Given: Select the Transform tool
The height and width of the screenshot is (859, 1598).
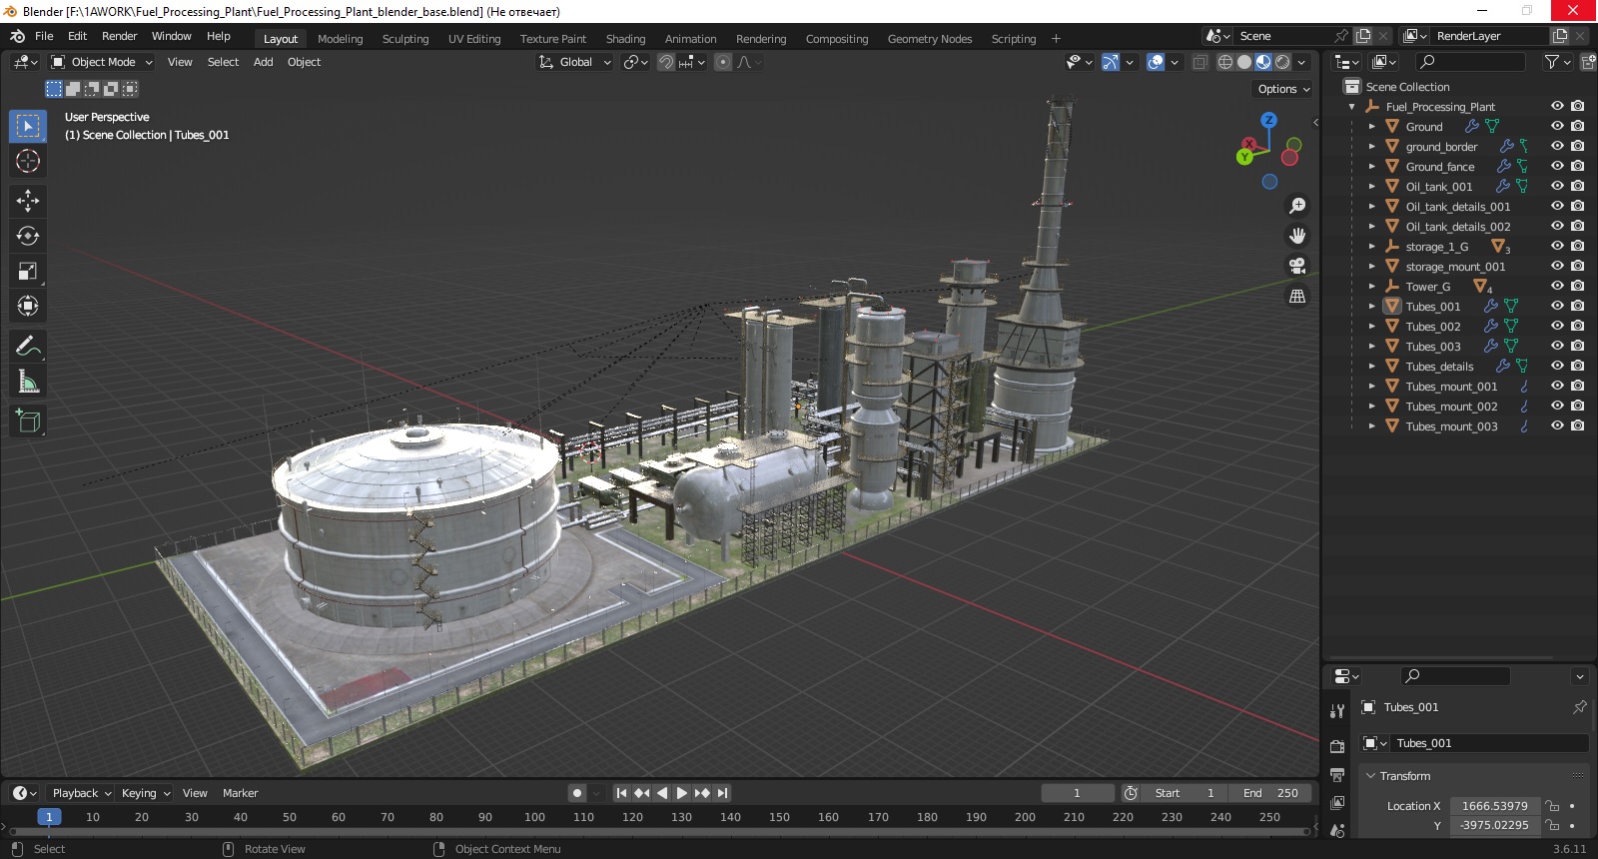Looking at the screenshot, I should [28, 306].
